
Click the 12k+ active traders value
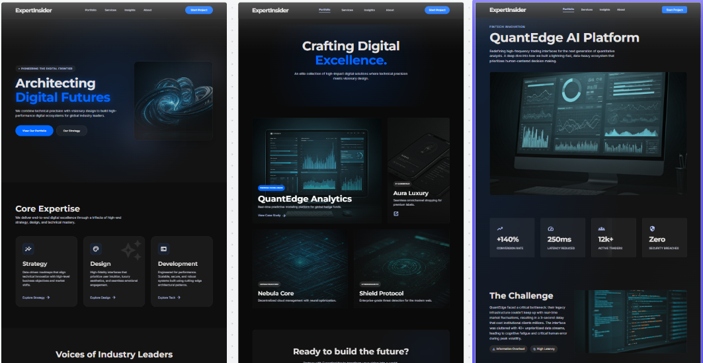[606, 239]
